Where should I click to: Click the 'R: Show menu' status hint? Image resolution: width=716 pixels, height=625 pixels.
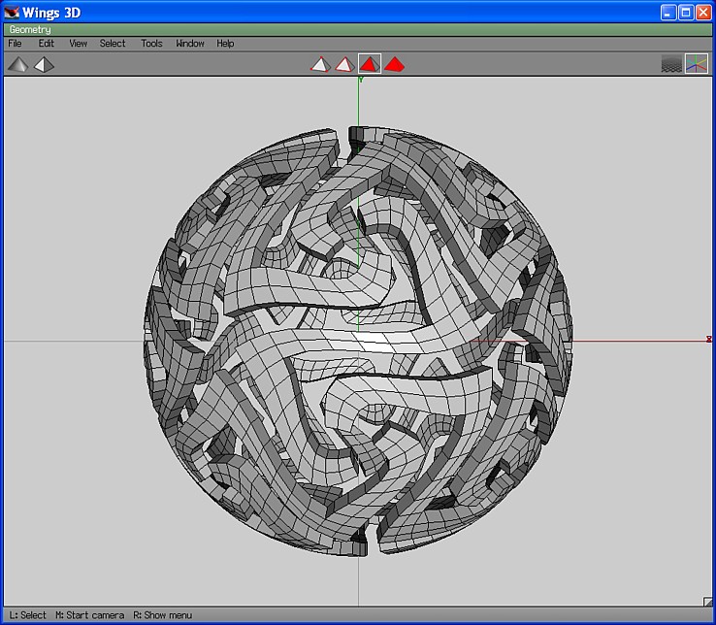coord(163,615)
